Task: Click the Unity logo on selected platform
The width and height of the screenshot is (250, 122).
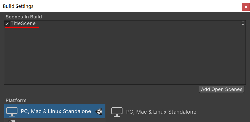Action: (x=99, y=112)
